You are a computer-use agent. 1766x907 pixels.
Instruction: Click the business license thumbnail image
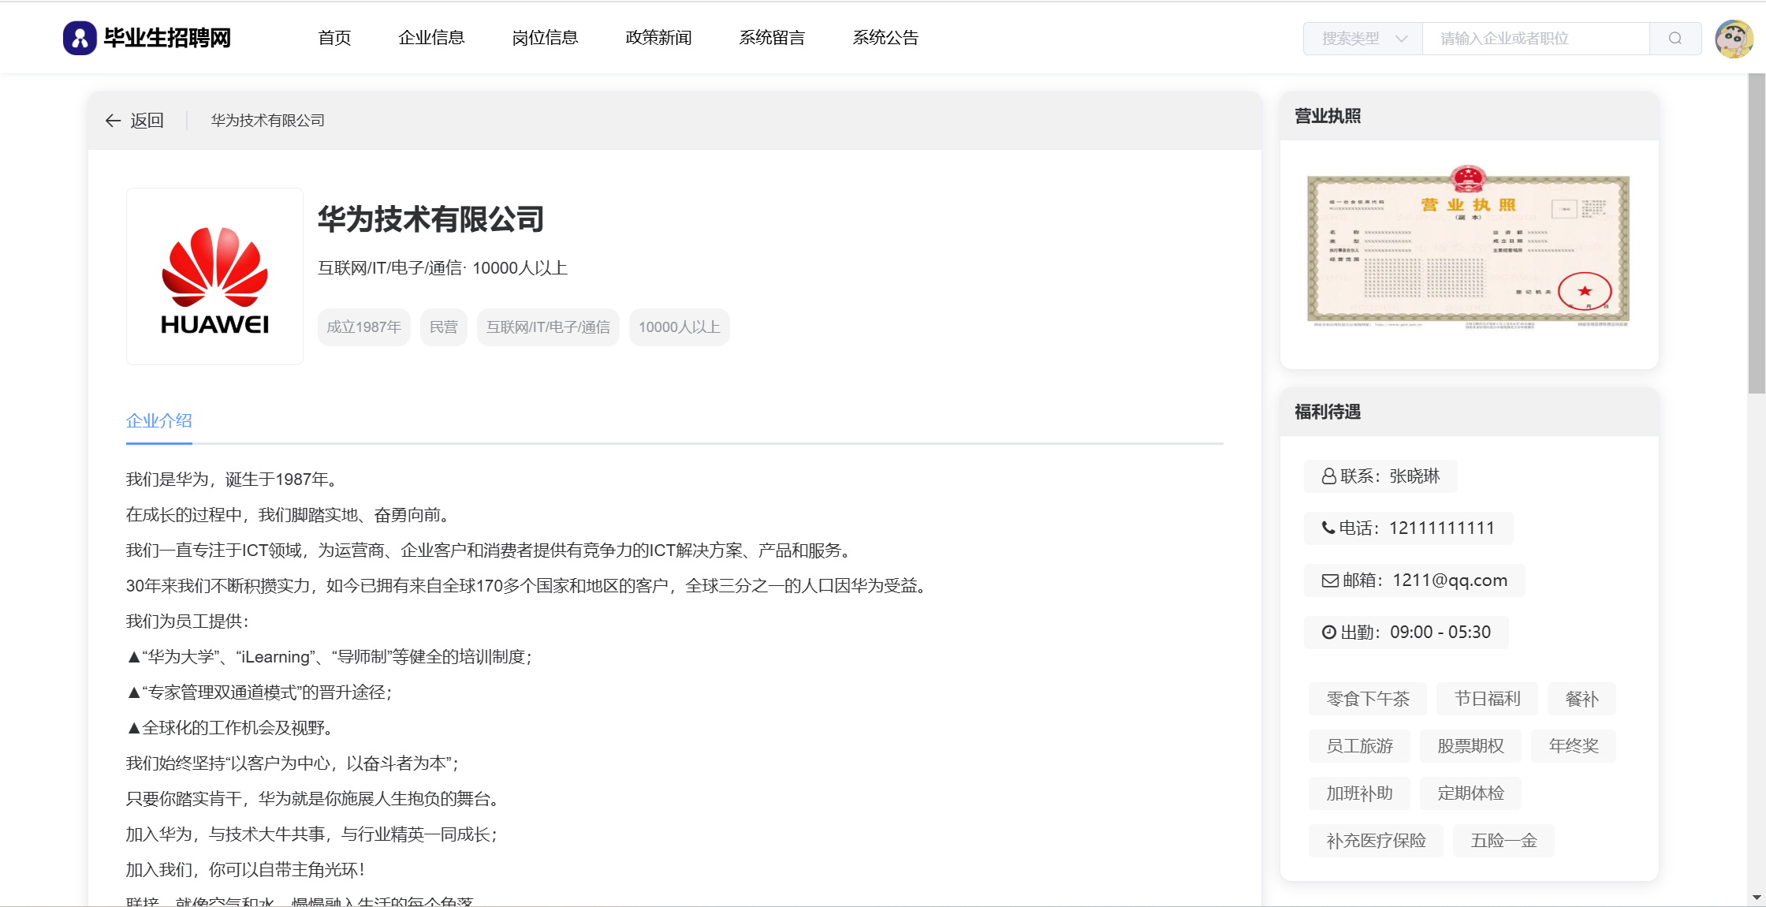point(1469,248)
